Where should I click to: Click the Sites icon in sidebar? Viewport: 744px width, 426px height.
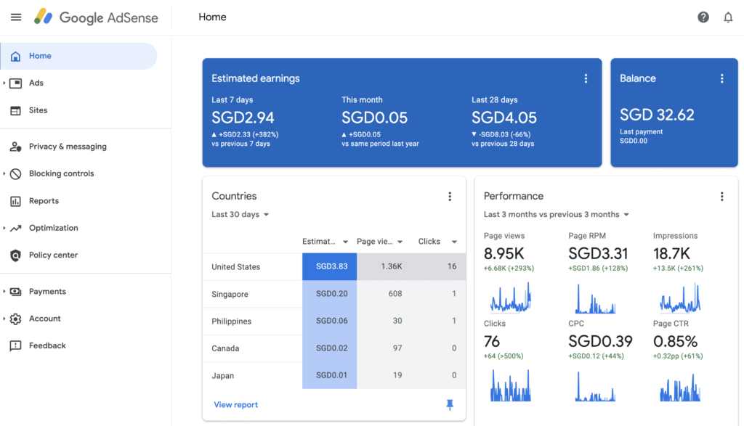tap(16, 110)
